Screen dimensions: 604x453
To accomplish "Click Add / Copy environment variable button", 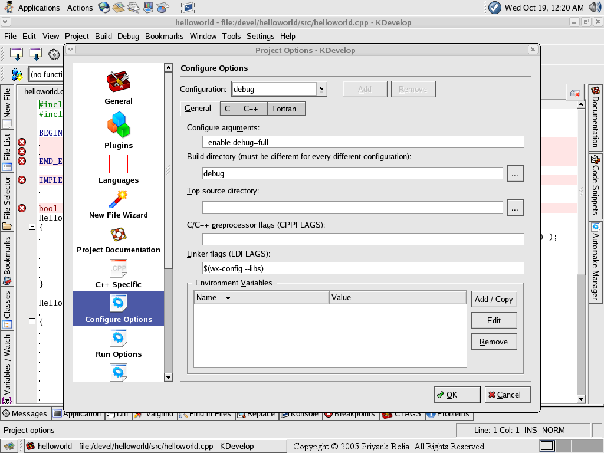I will (494, 299).
